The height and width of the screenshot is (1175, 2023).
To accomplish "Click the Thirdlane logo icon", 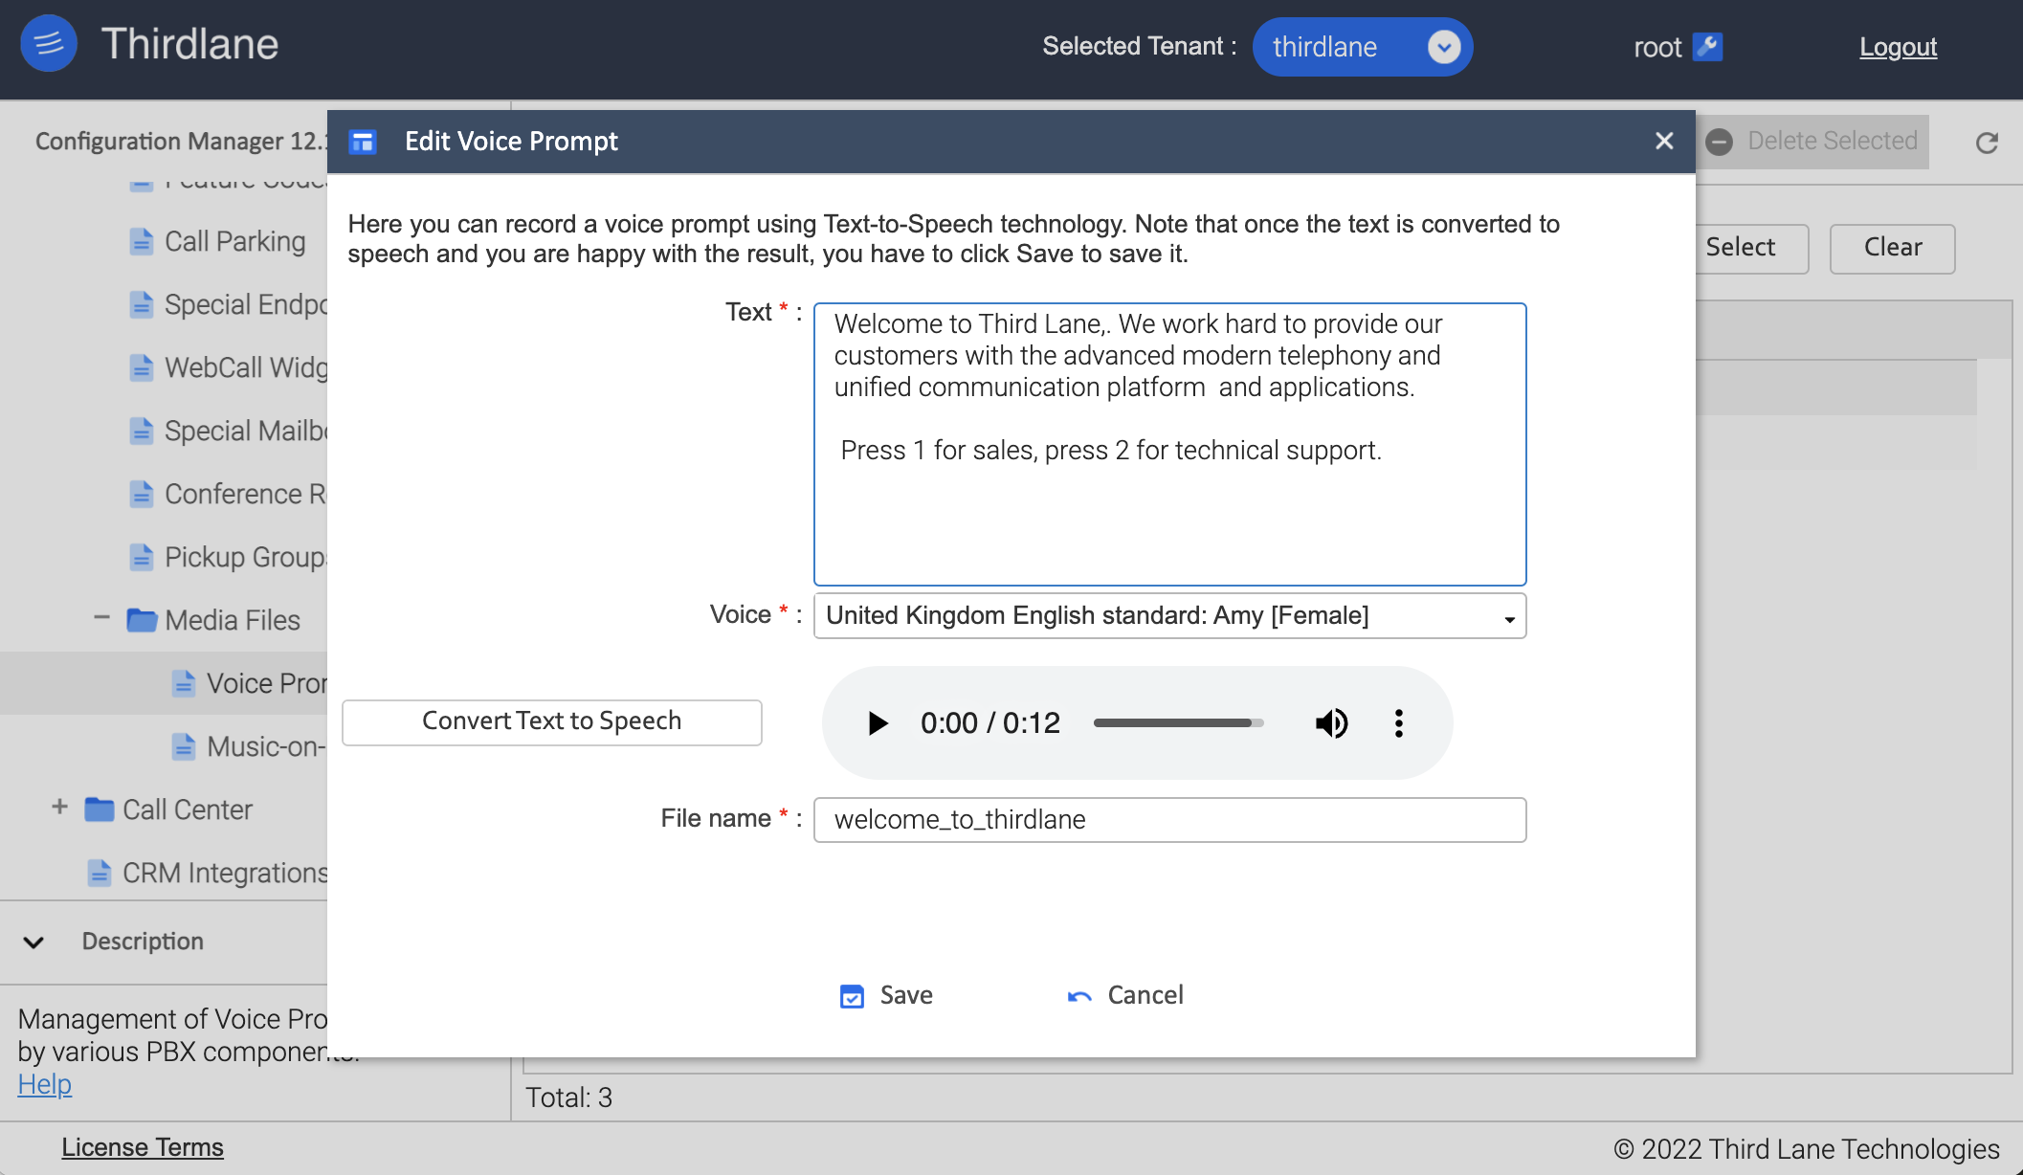I will coord(48,44).
